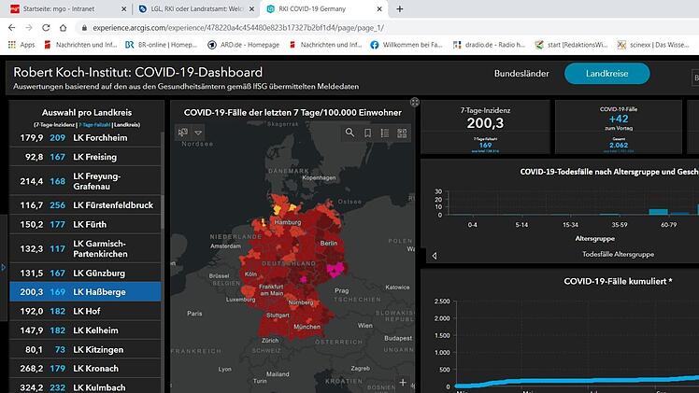Expand the collapsed left side panel arrow
This screenshot has width=699, height=393.
pos(3,268)
